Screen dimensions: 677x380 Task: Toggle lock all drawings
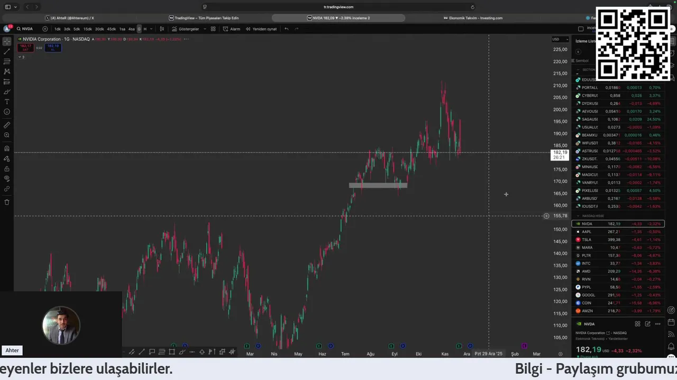[x=7, y=168]
